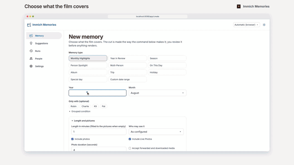Image resolution: width=294 pixels, height=165 pixels.
Task: Toggle the Pat person chip
Action: pyautogui.click(x=103, y=106)
